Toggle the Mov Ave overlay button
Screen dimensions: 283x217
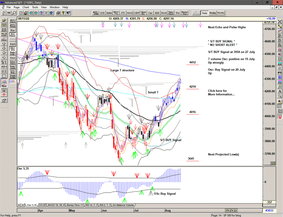pos(12,48)
